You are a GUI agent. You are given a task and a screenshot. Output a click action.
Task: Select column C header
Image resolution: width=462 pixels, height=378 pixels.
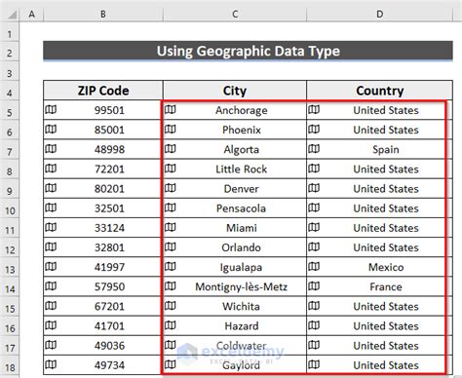click(x=235, y=14)
